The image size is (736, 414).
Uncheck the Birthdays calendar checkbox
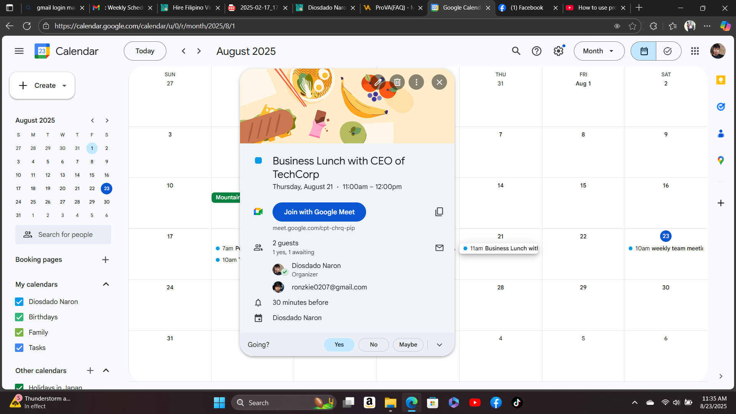19,317
